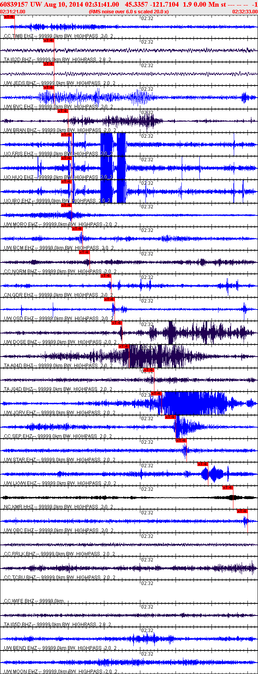Click the red pick flag on the UW STAR trace

(181, 441)
